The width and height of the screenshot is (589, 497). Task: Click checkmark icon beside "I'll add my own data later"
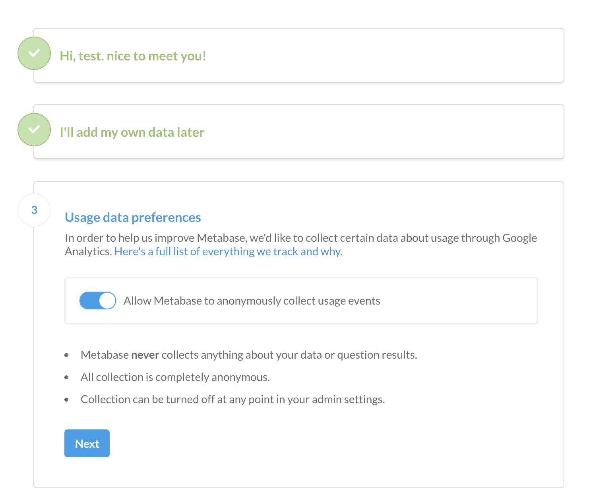point(34,130)
